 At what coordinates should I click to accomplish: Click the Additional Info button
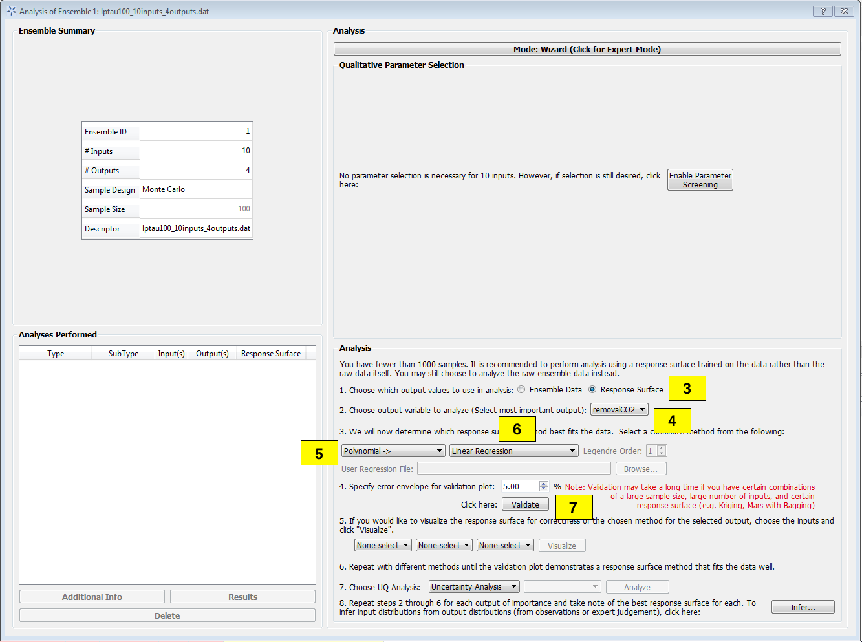pyautogui.click(x=91, y=596)
